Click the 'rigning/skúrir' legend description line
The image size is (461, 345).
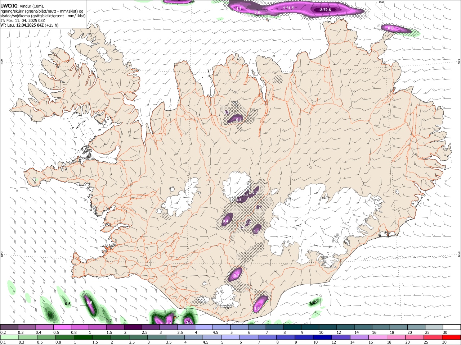click(42, 11)
